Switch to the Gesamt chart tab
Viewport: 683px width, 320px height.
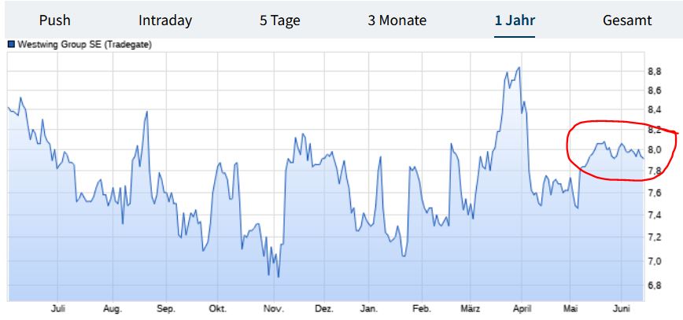pyautogui.click(x=629, y=20)
